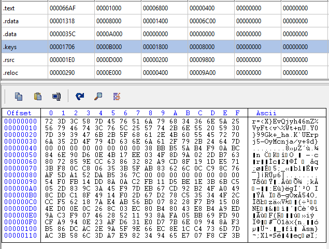Screen dimensions: 329x249
Task: Open Find with the magnifier icon
Action: tap(98, 96)
